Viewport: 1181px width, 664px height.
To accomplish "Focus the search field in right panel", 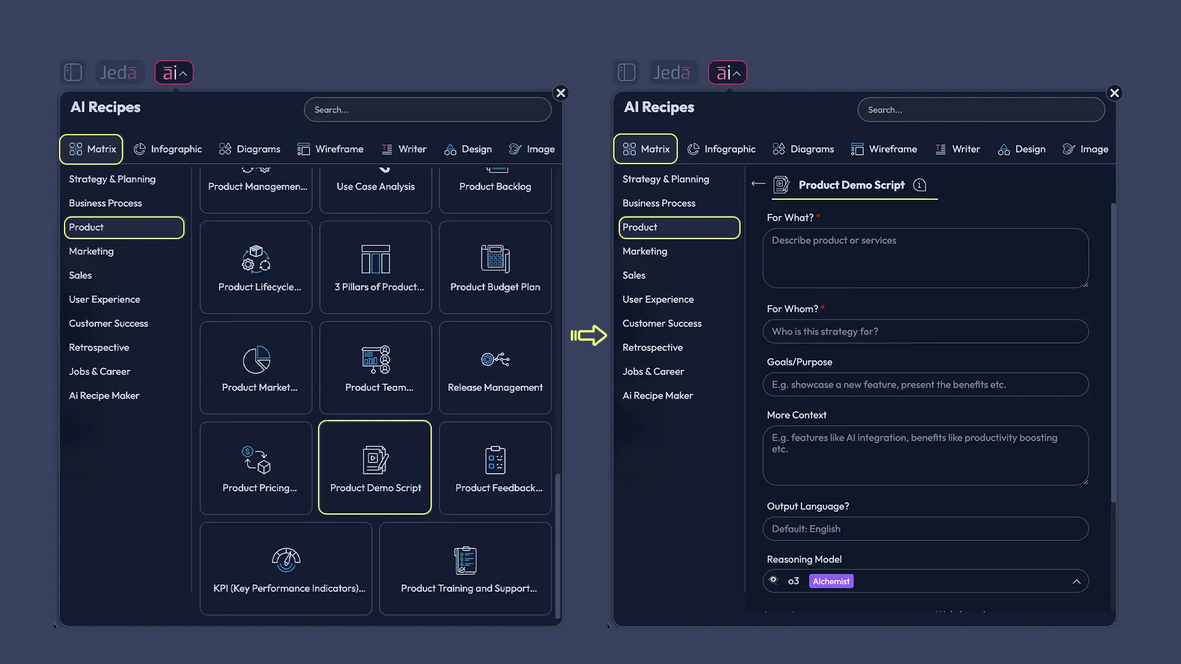I will point(981,109).
